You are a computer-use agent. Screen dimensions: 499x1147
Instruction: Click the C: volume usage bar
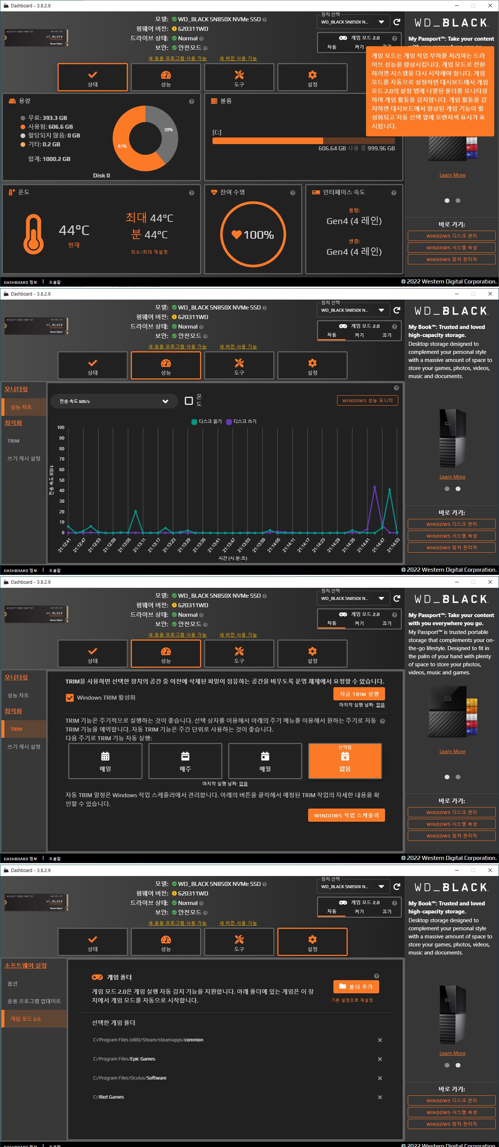pos(303,141)
